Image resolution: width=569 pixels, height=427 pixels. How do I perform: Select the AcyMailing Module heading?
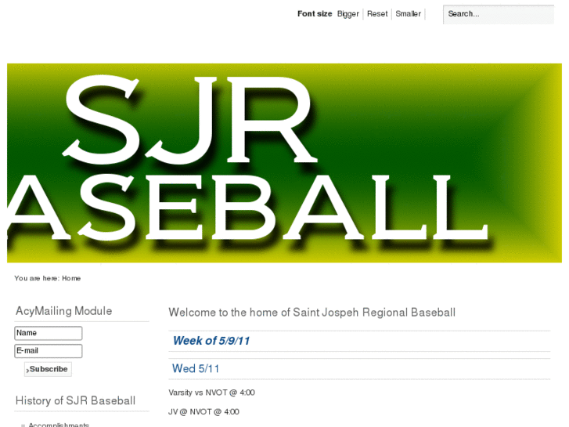(64, 311)
